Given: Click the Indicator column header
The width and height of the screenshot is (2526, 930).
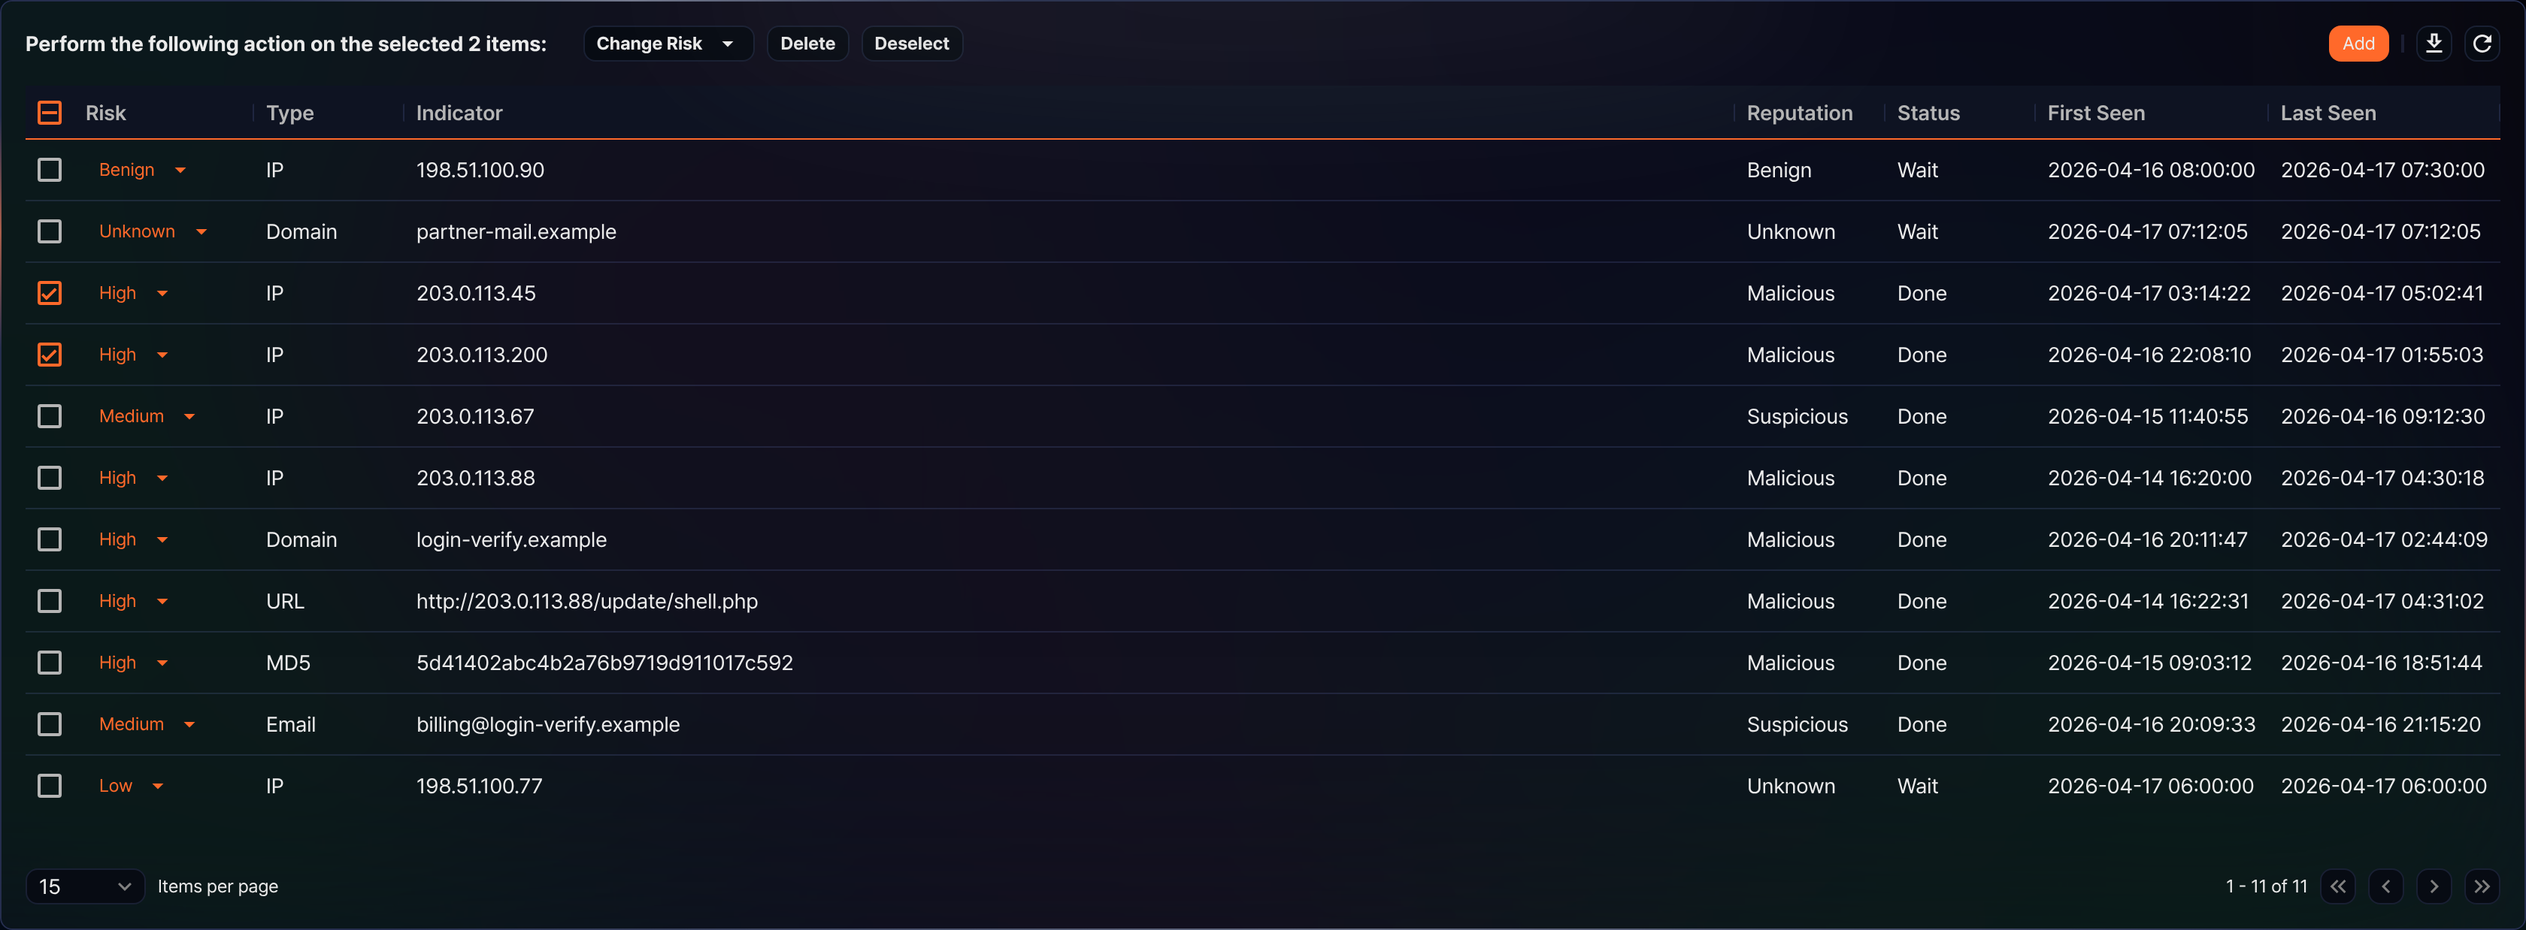Looking at the screenshot, I should [459, 113].
